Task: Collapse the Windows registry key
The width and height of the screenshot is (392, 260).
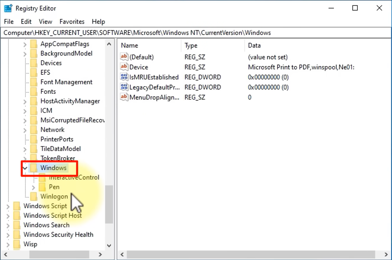Action: tap(25, 168)
